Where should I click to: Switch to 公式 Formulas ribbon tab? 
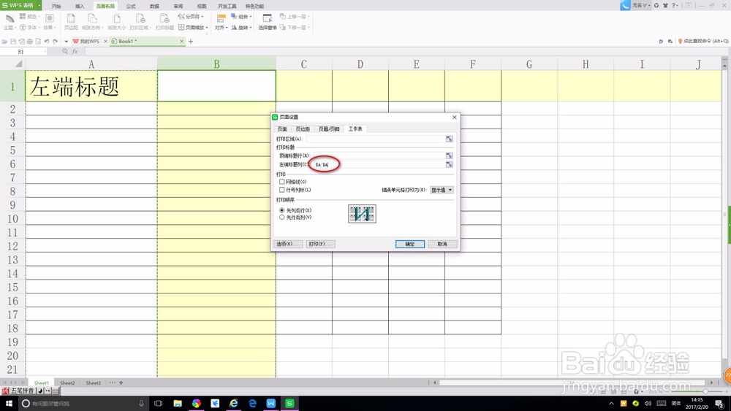(x=131, y=6)
